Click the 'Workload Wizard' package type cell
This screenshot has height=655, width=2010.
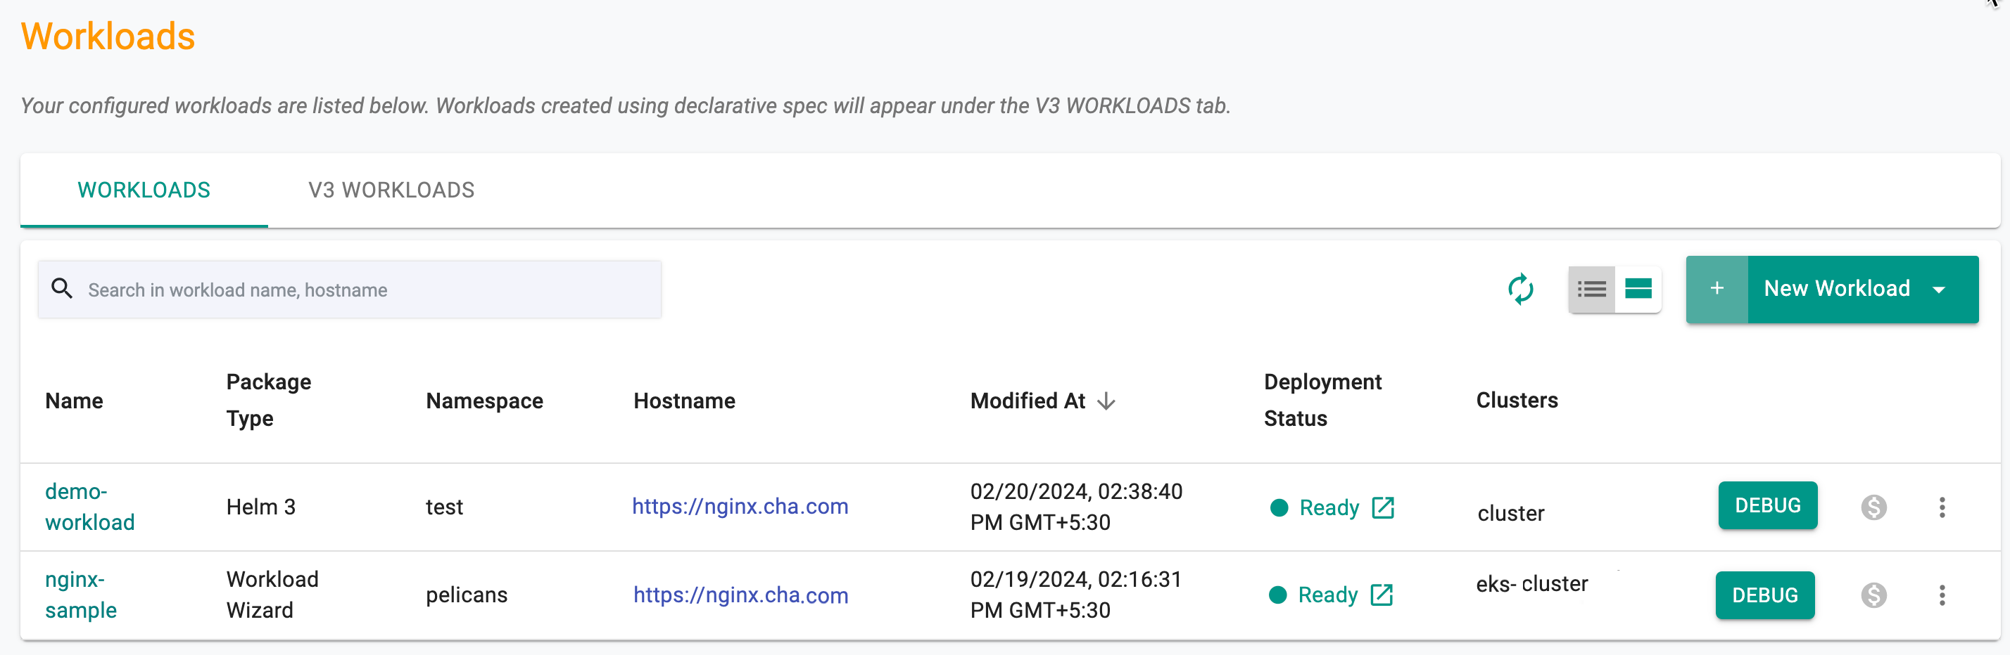(x=272, y=595)
